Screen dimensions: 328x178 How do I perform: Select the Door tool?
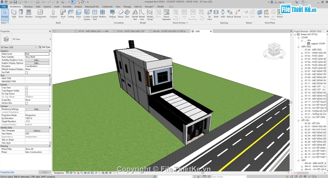point(21,14)
